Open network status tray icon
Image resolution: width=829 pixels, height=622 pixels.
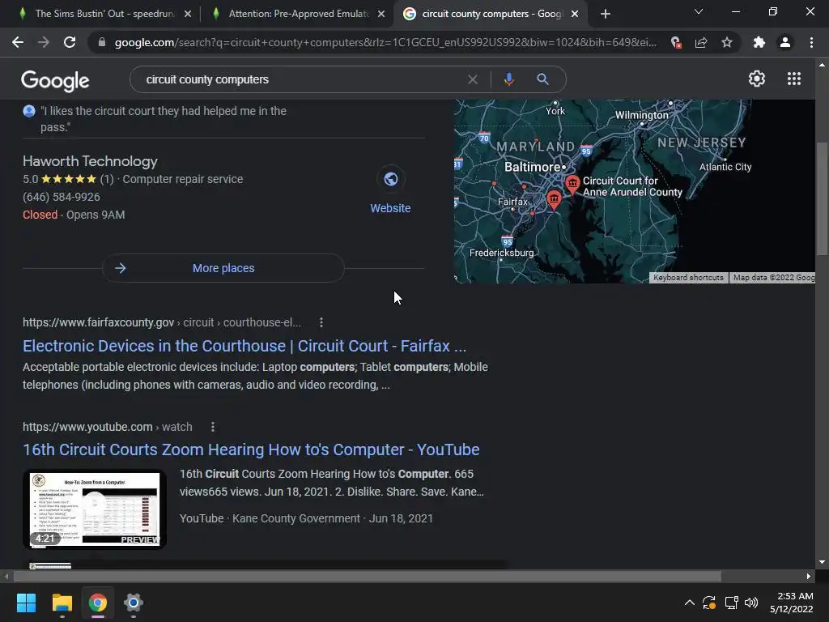tap(731, 603)
